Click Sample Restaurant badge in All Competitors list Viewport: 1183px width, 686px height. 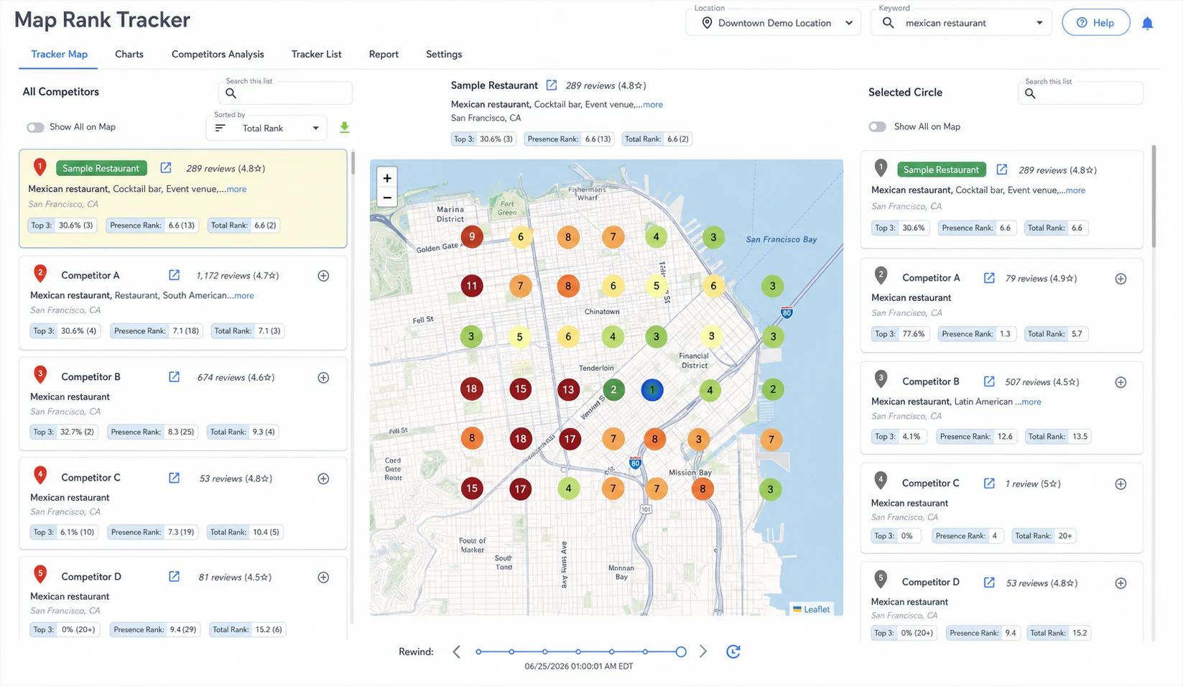[x=101, y=168]
